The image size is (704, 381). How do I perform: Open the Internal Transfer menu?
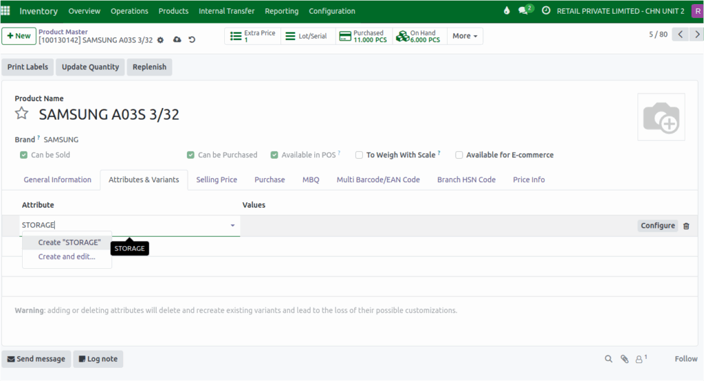pyautogui.click(x=226, y=11)
